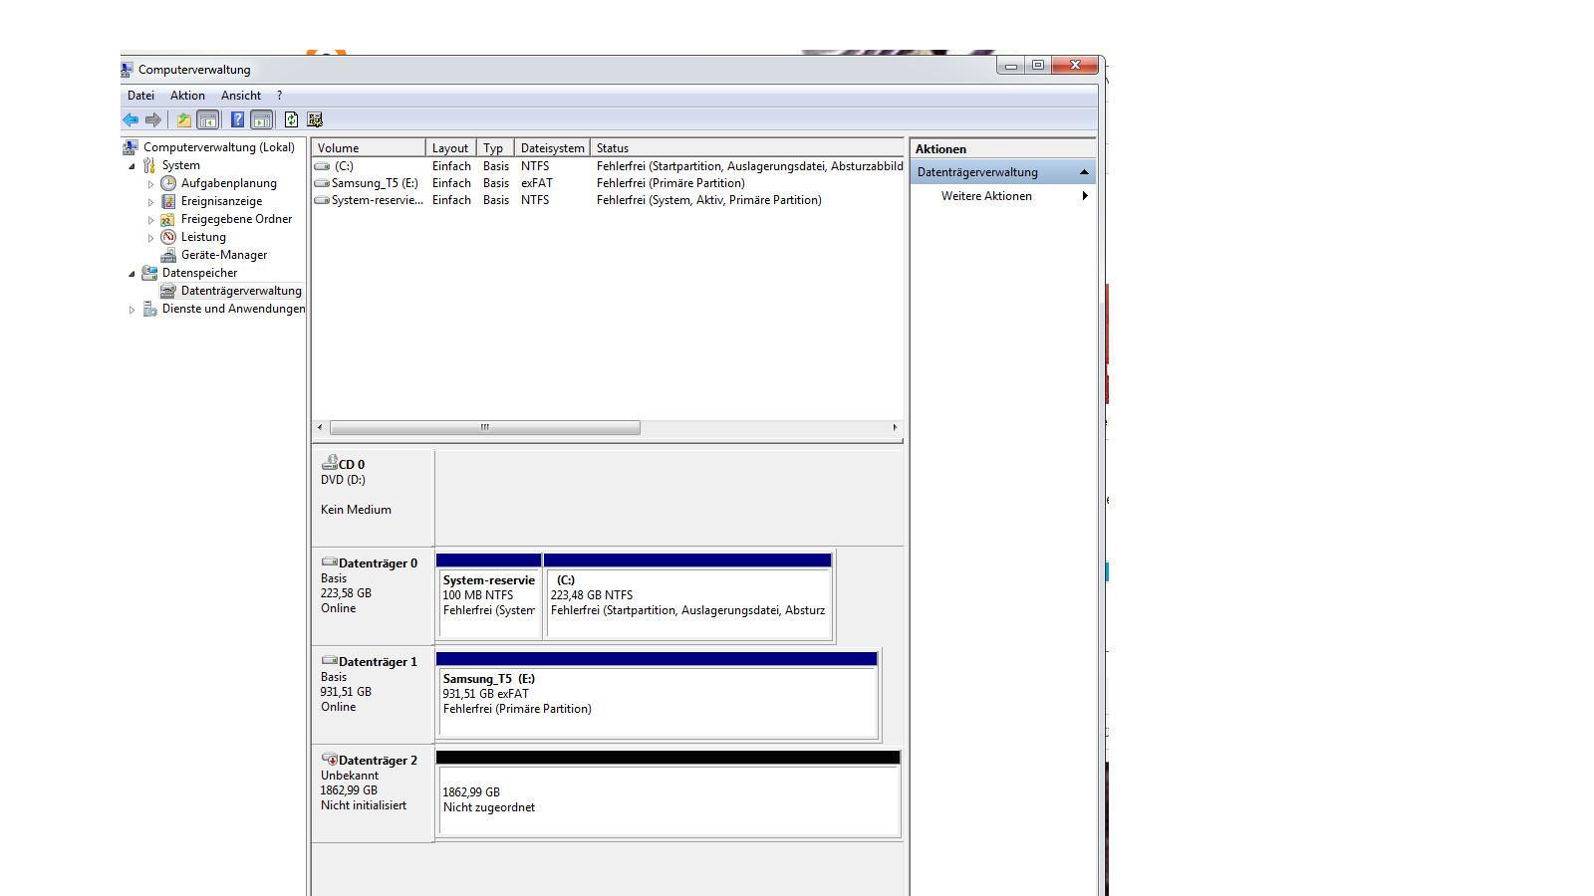
Task: Click the System tools icon in tree
Action: point(149,165)
